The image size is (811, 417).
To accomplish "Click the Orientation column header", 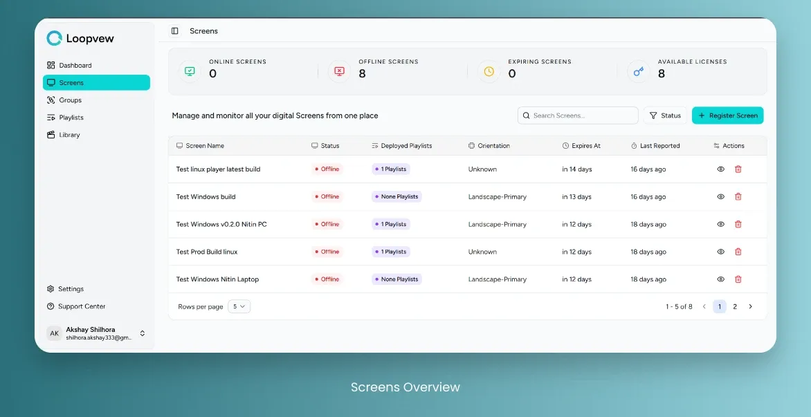I will 489,146.
